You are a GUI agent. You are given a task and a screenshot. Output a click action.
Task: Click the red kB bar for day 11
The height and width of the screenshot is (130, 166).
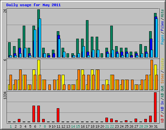[58, 115]
